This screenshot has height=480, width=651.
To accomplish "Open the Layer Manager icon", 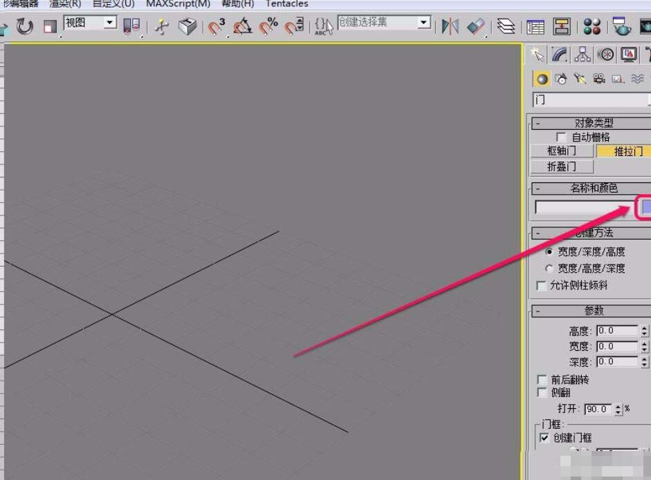I will click(x=507, y=28).
